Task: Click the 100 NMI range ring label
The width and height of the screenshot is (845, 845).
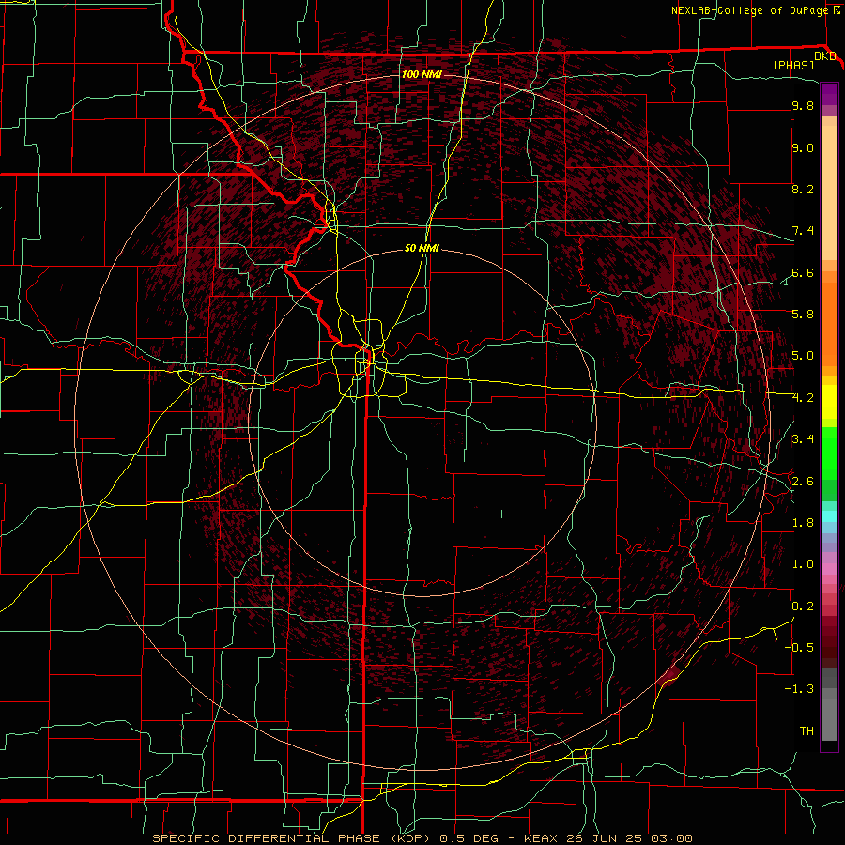Action: tap(422, 74)
